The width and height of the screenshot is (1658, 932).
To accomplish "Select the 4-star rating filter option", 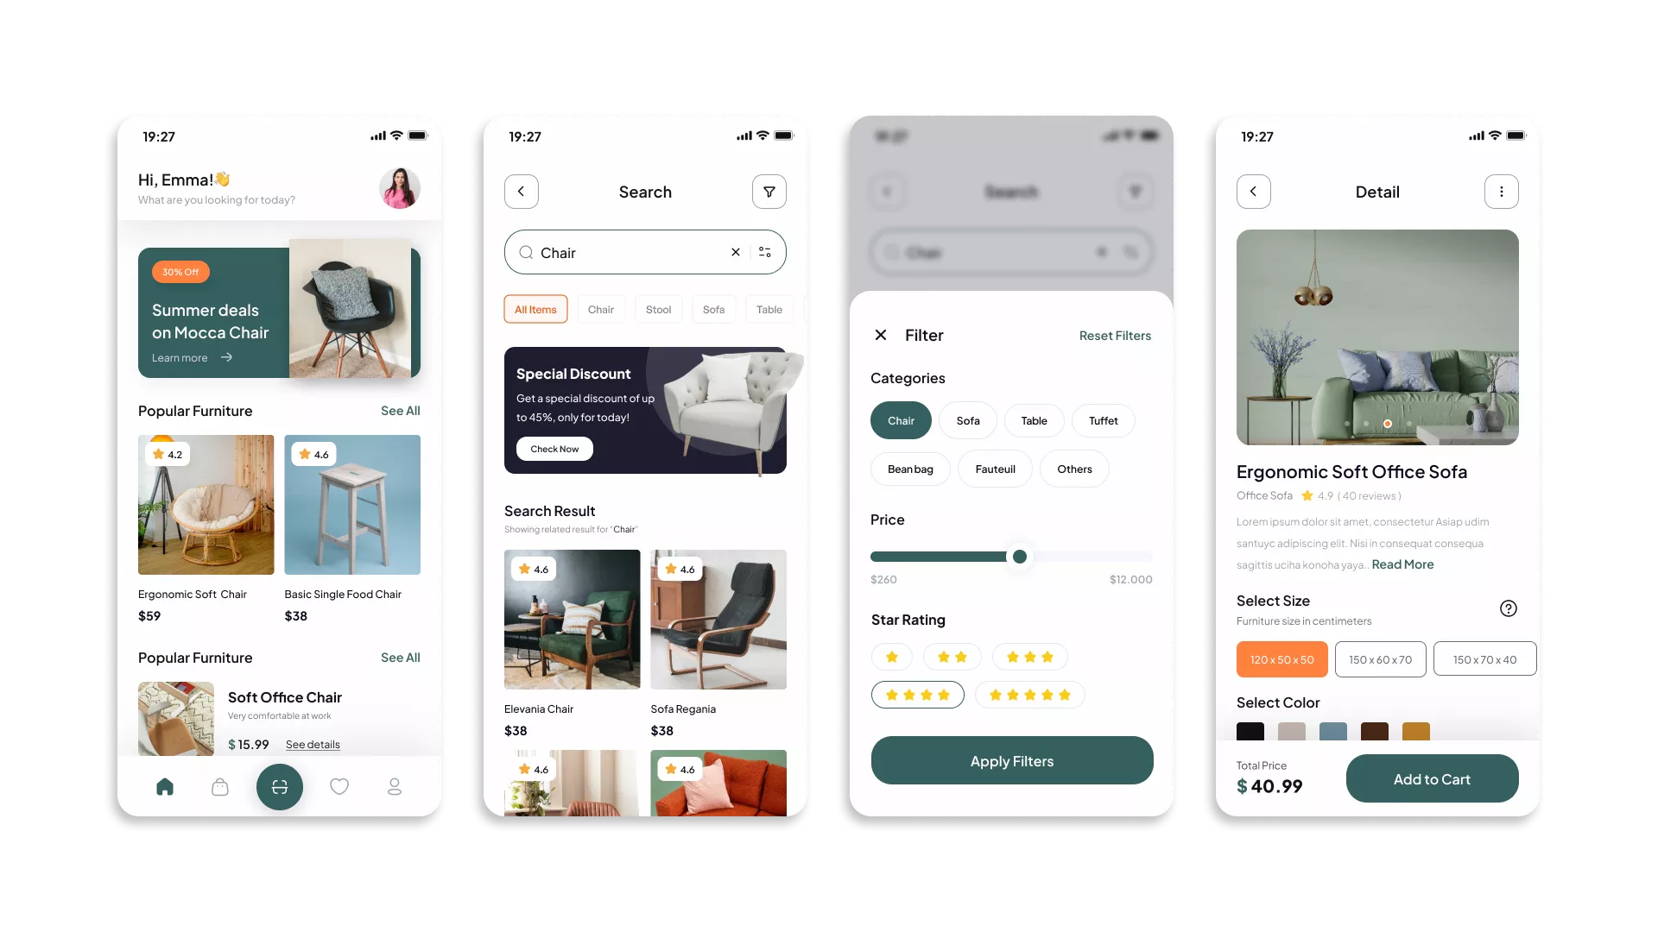I will coord(917,693).
